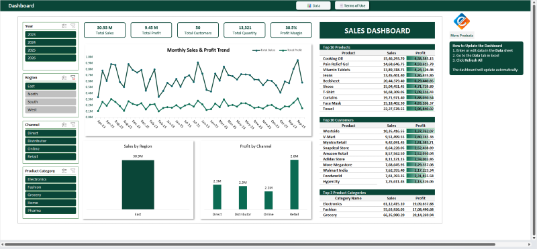
Task: Select the Face Mask product cell
Action: (348, 103)
